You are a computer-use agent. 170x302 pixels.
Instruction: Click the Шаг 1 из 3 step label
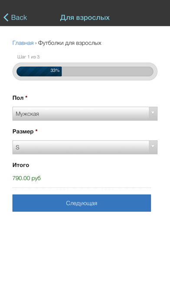[28, 57]
